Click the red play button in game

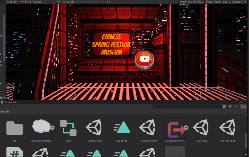(144, 60)
